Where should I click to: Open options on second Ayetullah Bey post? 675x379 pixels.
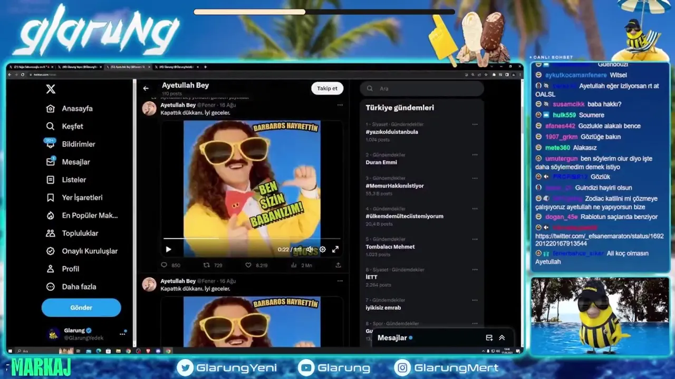(x=340, y=282)
